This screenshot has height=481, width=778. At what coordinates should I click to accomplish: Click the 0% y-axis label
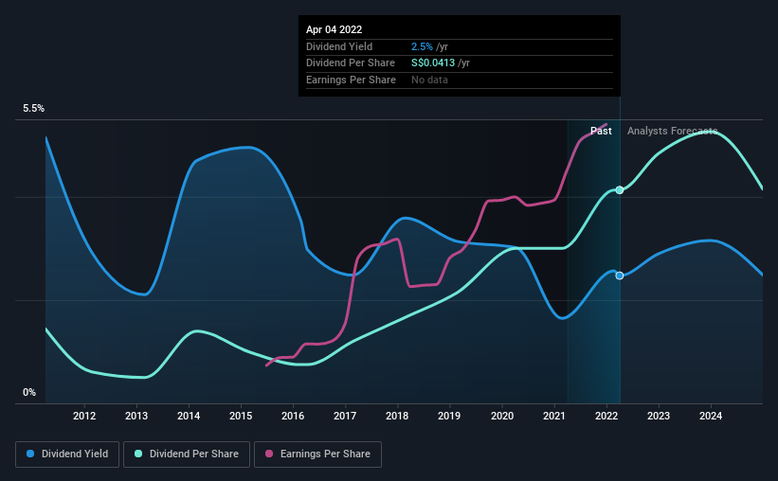tap(29, 392)
